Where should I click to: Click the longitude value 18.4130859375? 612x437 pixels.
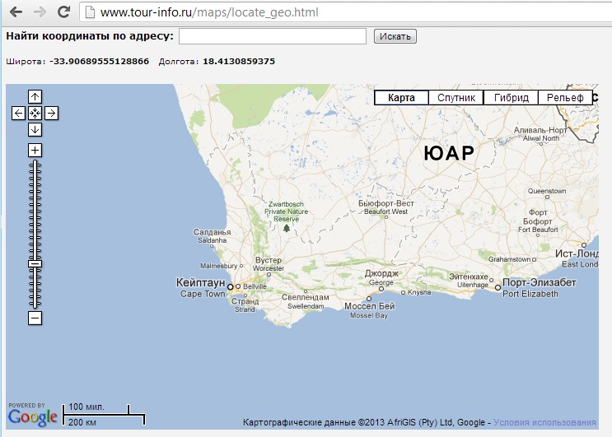pos(239,61)
